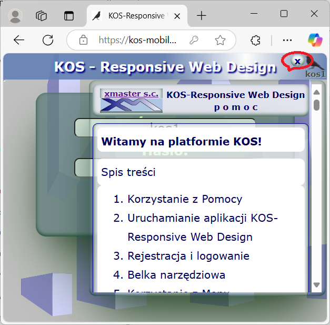Open a new tab with plus button
This screenshot has width=330, height=325.
(x=201, y=16)
